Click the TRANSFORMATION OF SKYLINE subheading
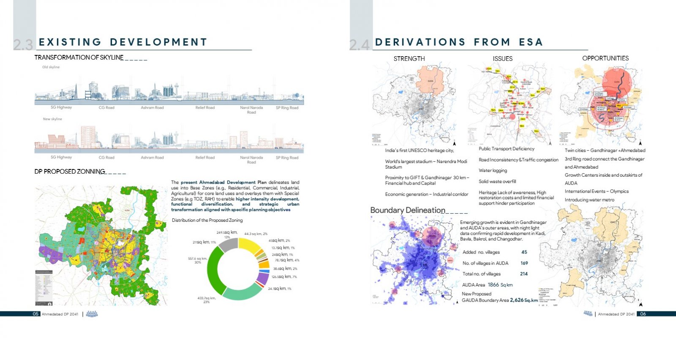676x338 pixels. tap(79, 57)
